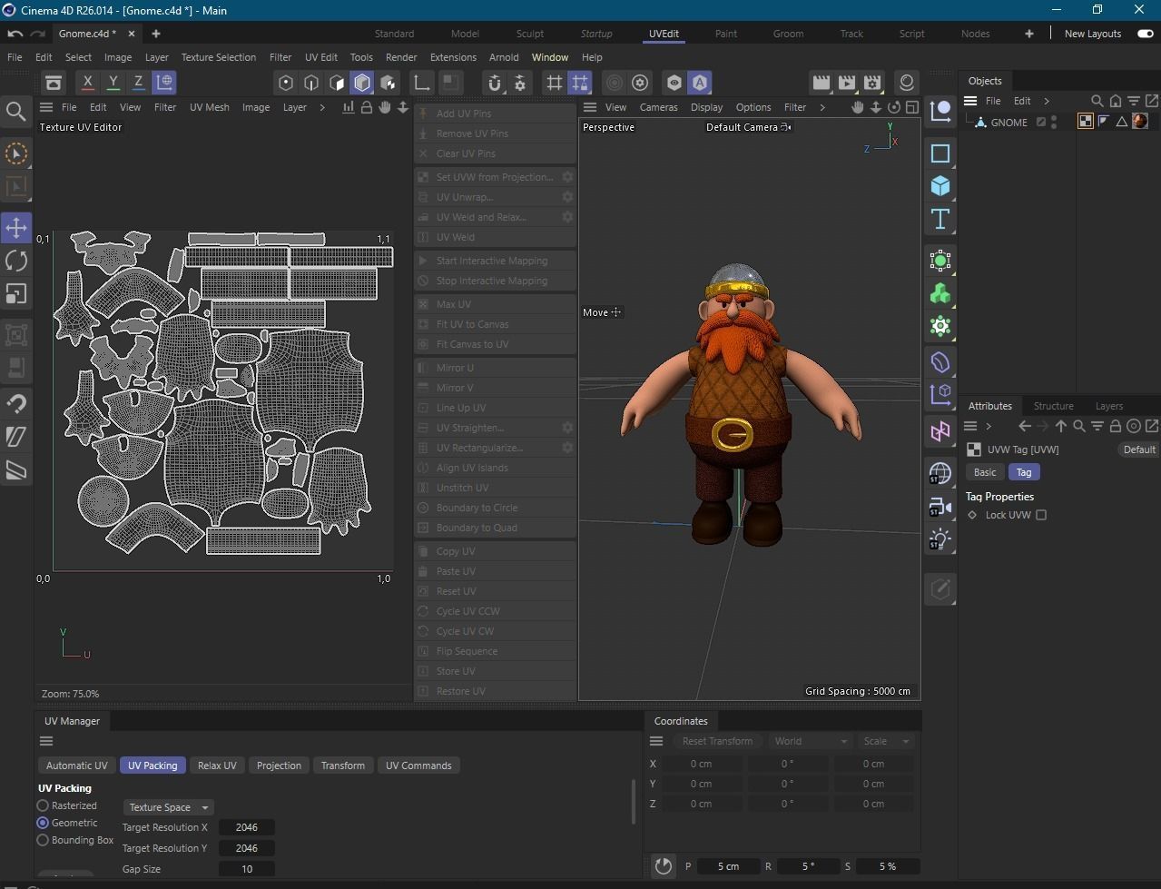
Task: Open the UV Manager hamburger menu
Action: tap(46, 741)
